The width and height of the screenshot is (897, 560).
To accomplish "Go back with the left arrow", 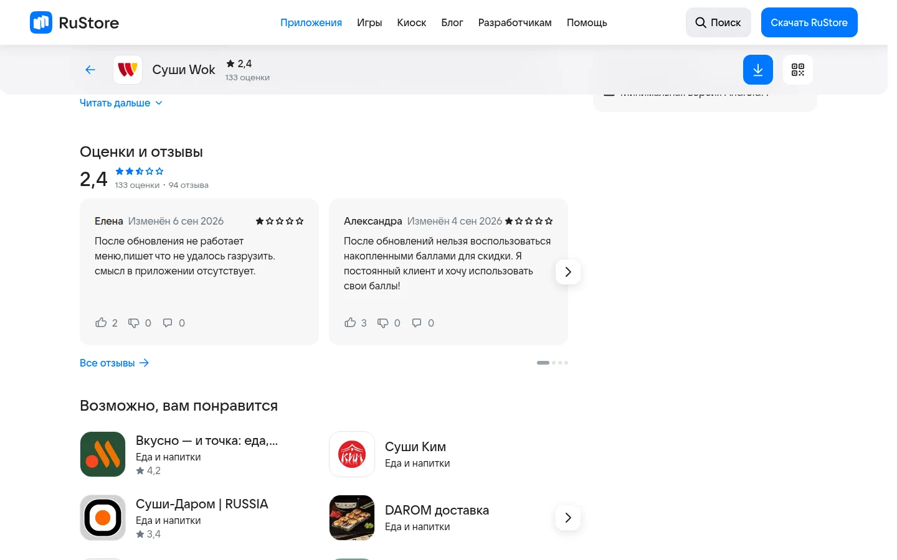I will coord(90,70).
